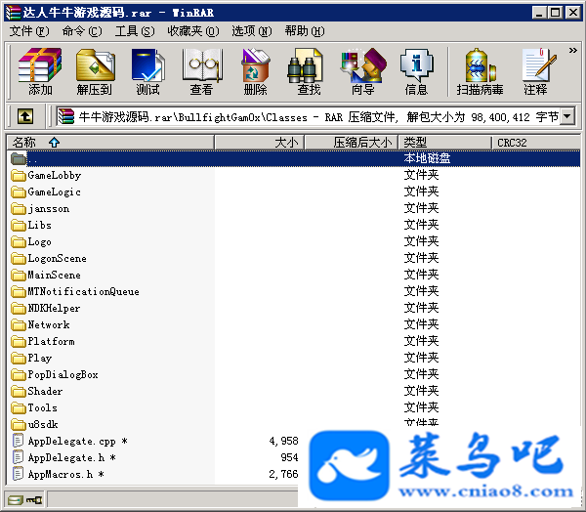Viewport: 586px width, 512px height.
Task: Sort by Name (名称) column header
Action: click(x=110, y=143)
